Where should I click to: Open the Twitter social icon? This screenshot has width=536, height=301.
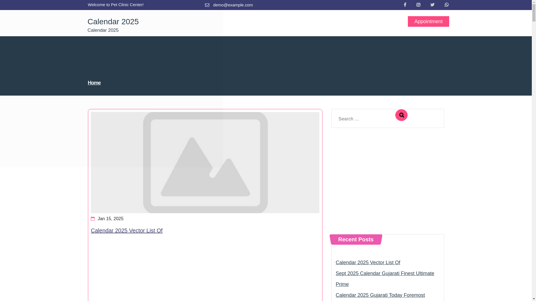tap(432, 5)
